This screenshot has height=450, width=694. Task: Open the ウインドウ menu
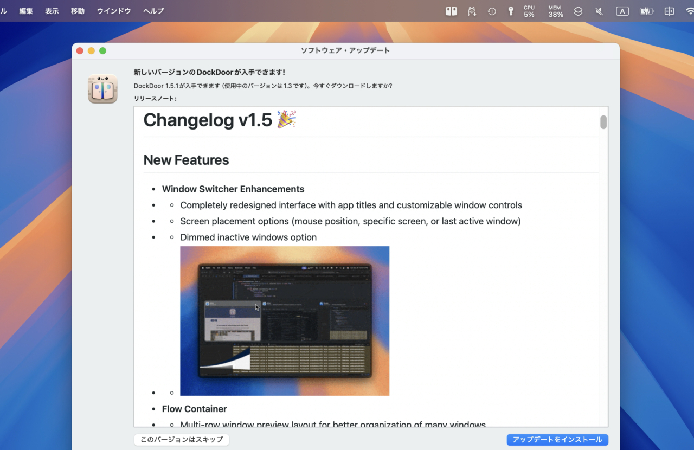(x=114, y=11)
